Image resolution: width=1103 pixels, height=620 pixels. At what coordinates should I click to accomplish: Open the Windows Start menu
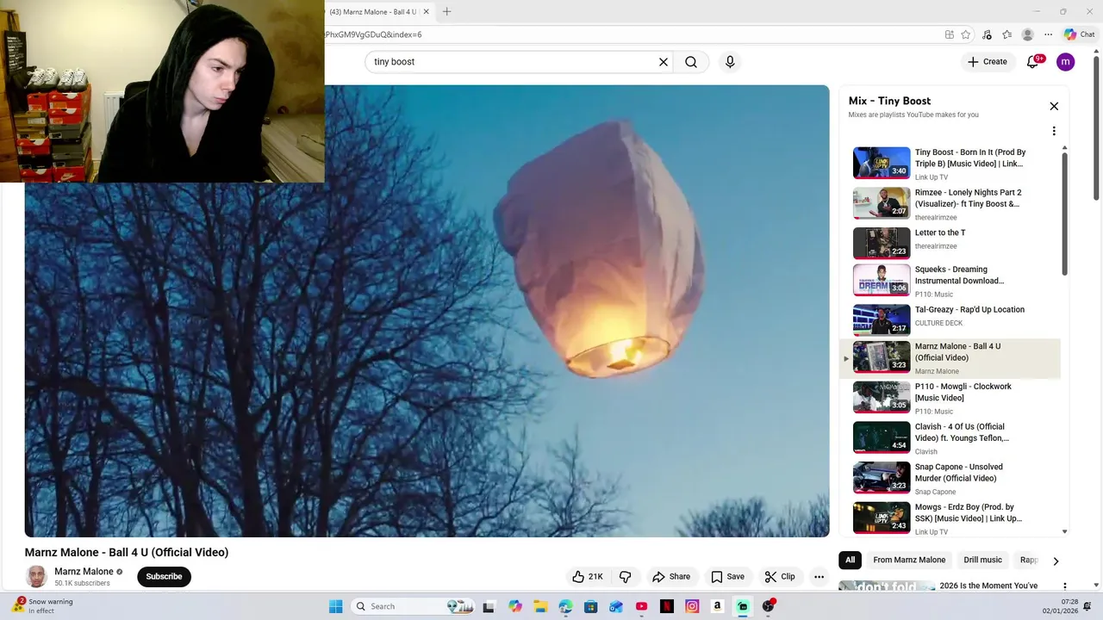(x=335, y=606)
